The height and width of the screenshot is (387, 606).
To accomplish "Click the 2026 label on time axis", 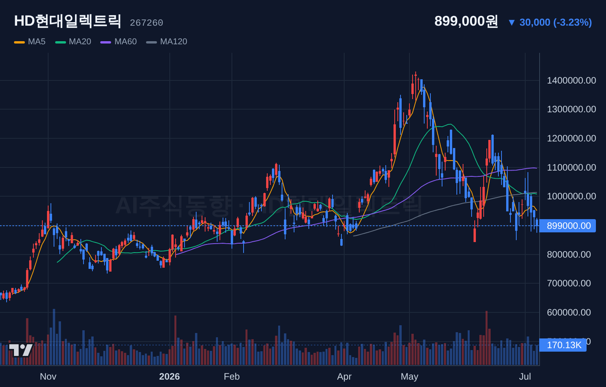I will tap(169, 377).
